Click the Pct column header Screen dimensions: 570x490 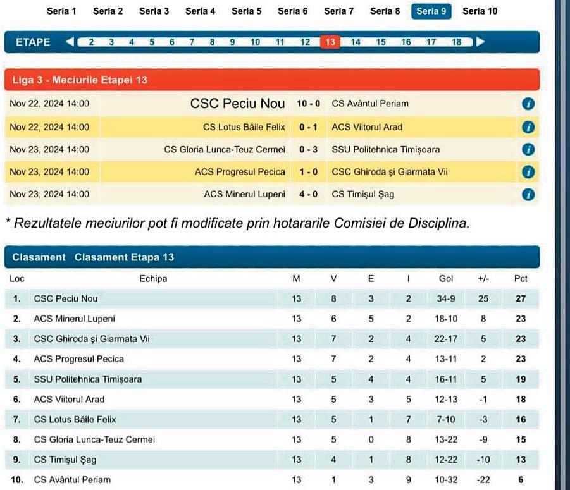521,279
